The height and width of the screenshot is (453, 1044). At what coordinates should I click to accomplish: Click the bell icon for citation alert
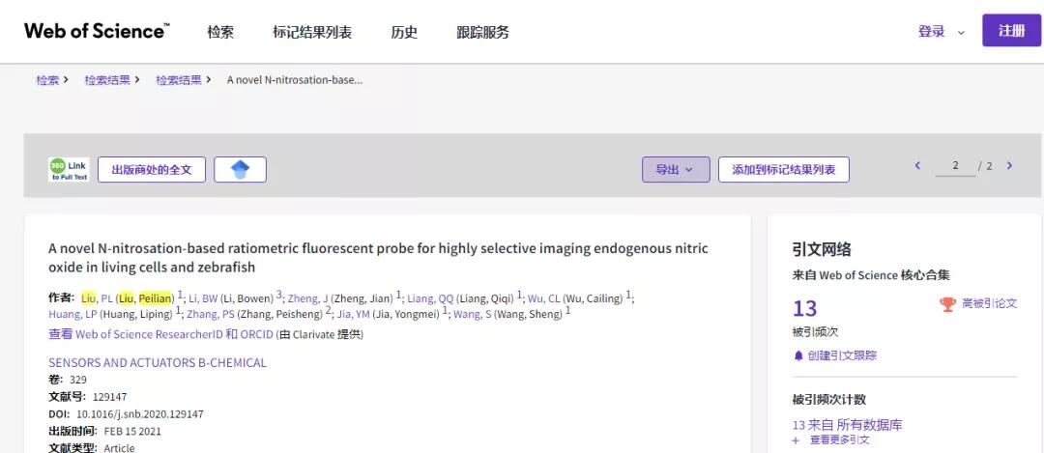(x=798, y=355)
